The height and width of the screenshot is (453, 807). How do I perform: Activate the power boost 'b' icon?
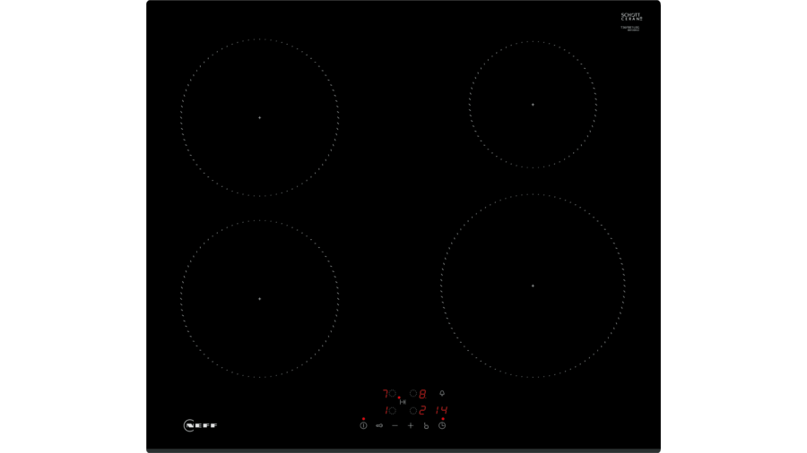426,426
